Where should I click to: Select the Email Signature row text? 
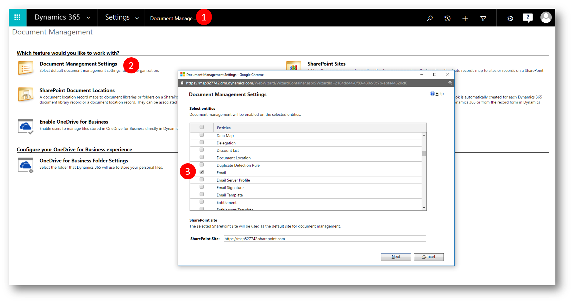(230, 188)
